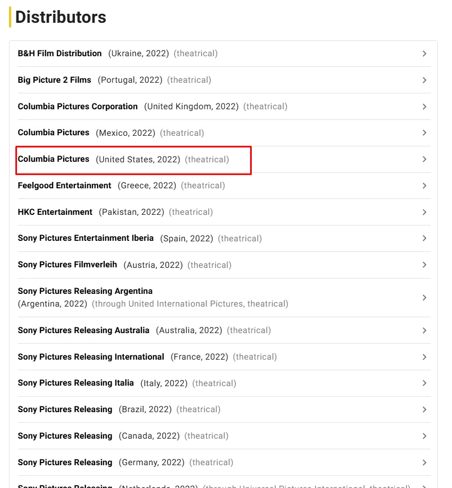Open Sony Pictures Releasing Argentina link
452x488 pixels.
[85, 291]
